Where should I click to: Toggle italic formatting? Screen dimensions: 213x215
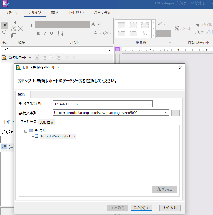[x=45, y=34]
